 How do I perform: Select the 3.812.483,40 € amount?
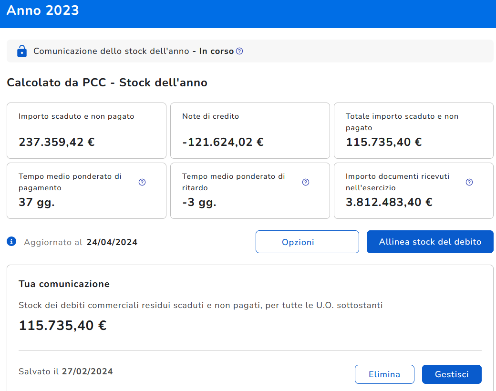pos(389,202)
